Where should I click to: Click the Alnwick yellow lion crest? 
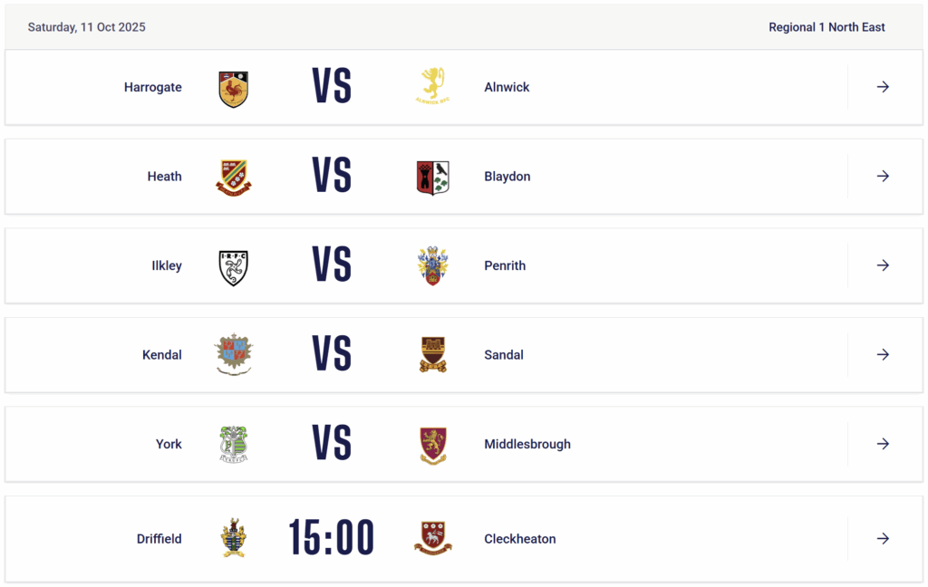point(432,86)
